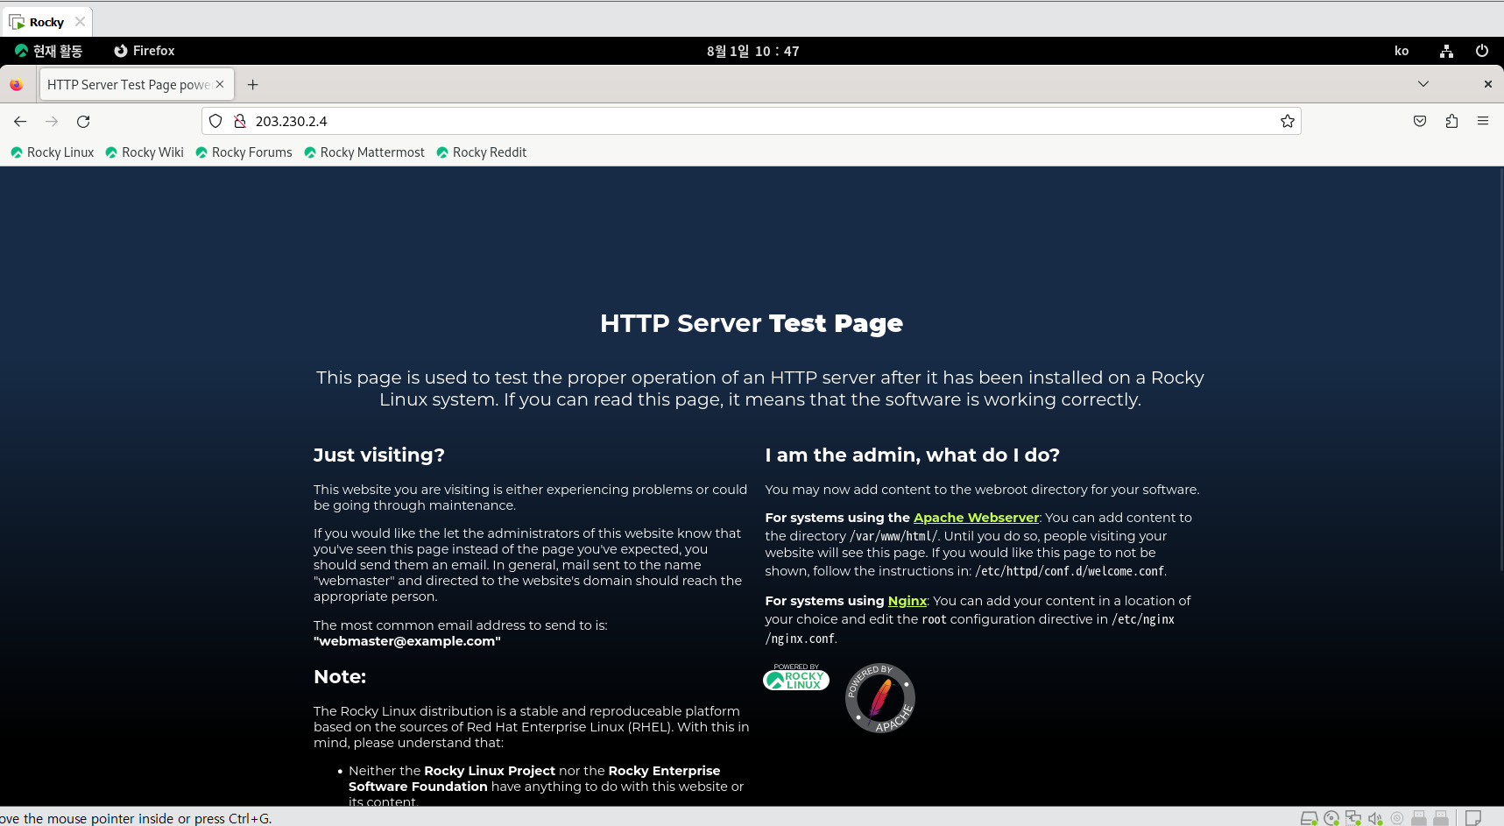Click the Powered by Rocky Linux badge

[796, 677]
